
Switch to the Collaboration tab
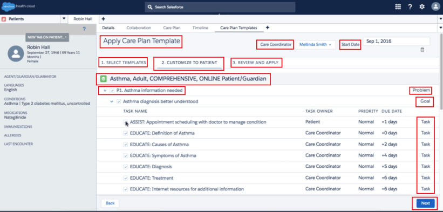[x=139, y=28]
